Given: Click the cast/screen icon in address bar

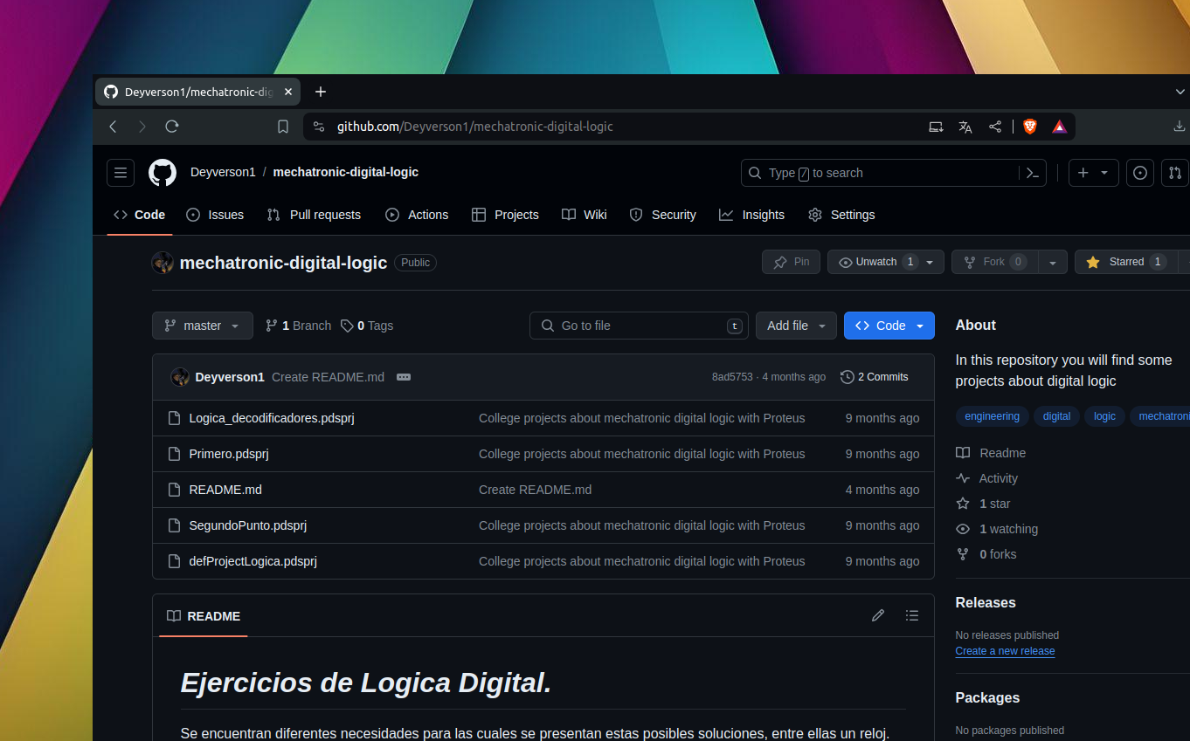Looking at the screenshot, I should 936,127.
